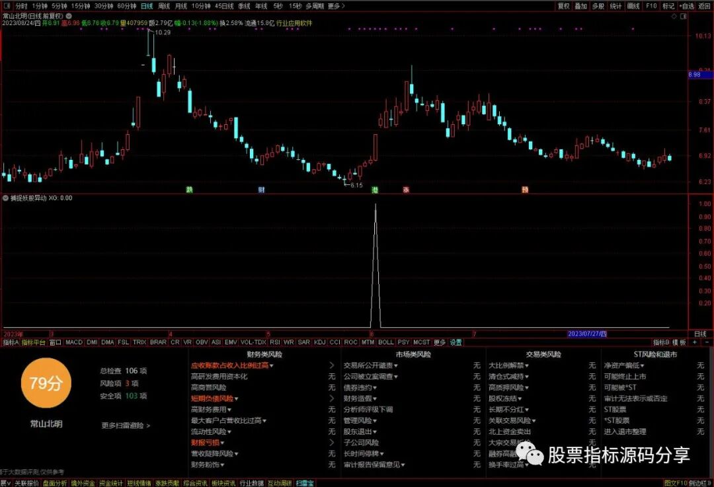Open the 资金统计 bottom tab
This screenshot has width=714, height=487.
point(111,483)
